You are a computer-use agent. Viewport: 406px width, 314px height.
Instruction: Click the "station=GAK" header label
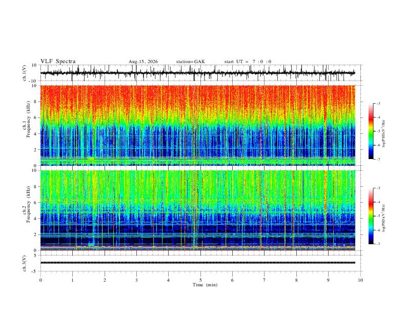tap(191, 62)
